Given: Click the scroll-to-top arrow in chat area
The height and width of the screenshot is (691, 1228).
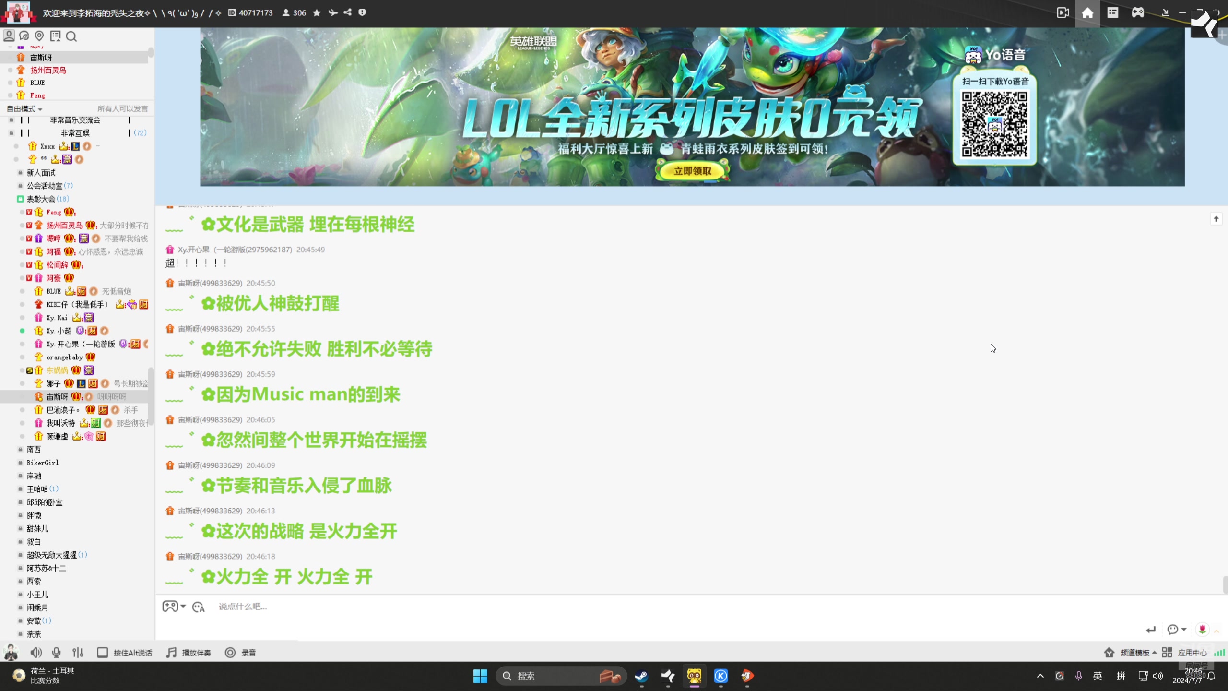Looking at the screenshot, I should (x=1216, y=219).
